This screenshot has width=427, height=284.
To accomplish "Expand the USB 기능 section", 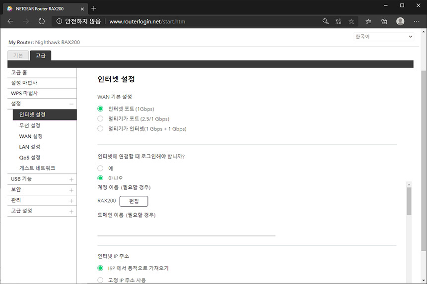I will tap(71, 179).
